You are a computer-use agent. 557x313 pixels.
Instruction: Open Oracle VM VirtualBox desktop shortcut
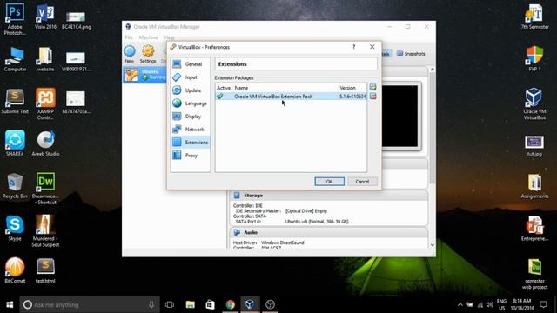(534, 103)
